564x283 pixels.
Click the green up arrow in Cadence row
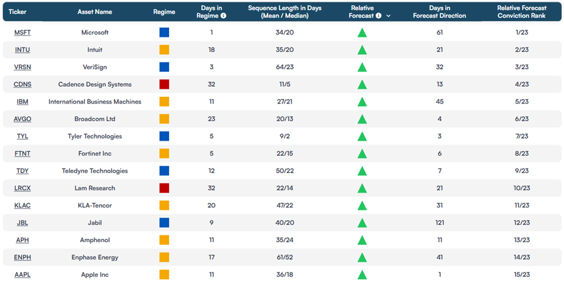[362, 85]
